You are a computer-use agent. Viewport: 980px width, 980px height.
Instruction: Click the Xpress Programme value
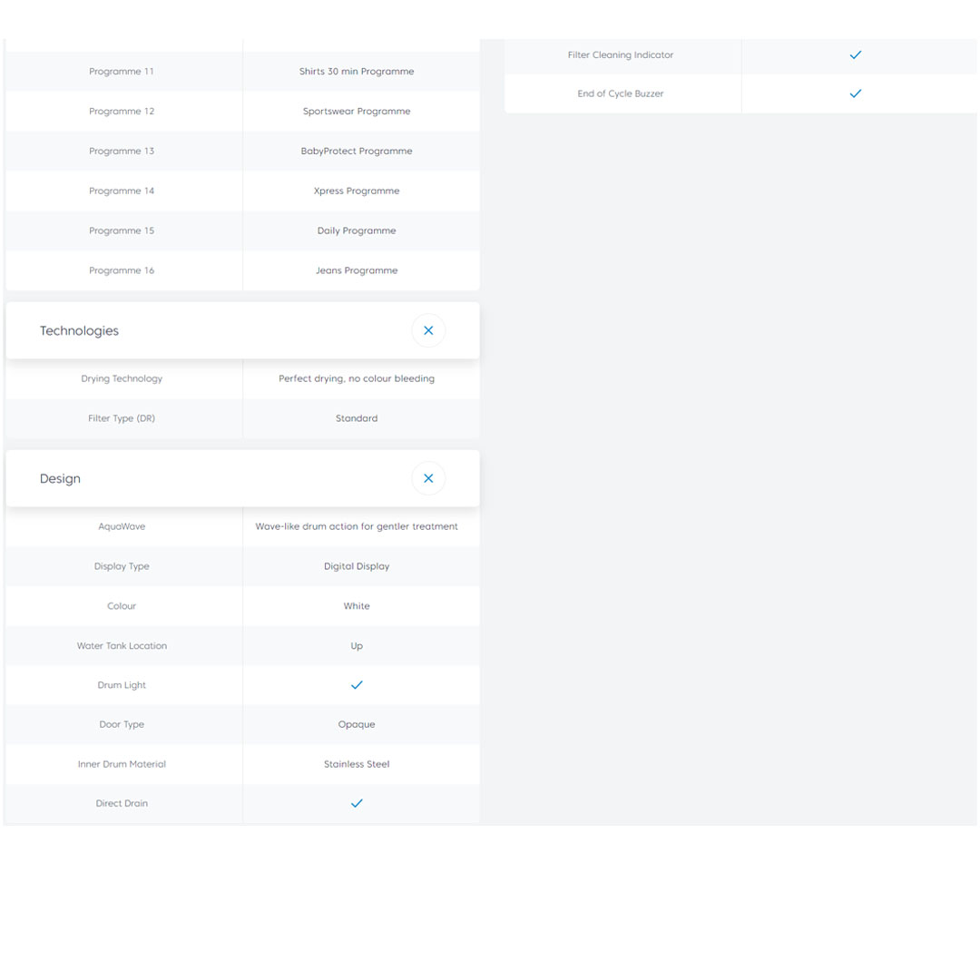(x=357, y=191)
